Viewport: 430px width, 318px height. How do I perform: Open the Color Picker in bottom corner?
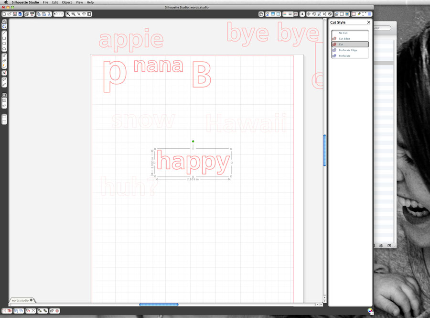(x=370, y=311)
